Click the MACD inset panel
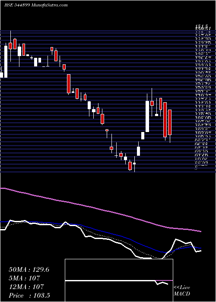This screenshot has height=302, width=216. [119, 280]
